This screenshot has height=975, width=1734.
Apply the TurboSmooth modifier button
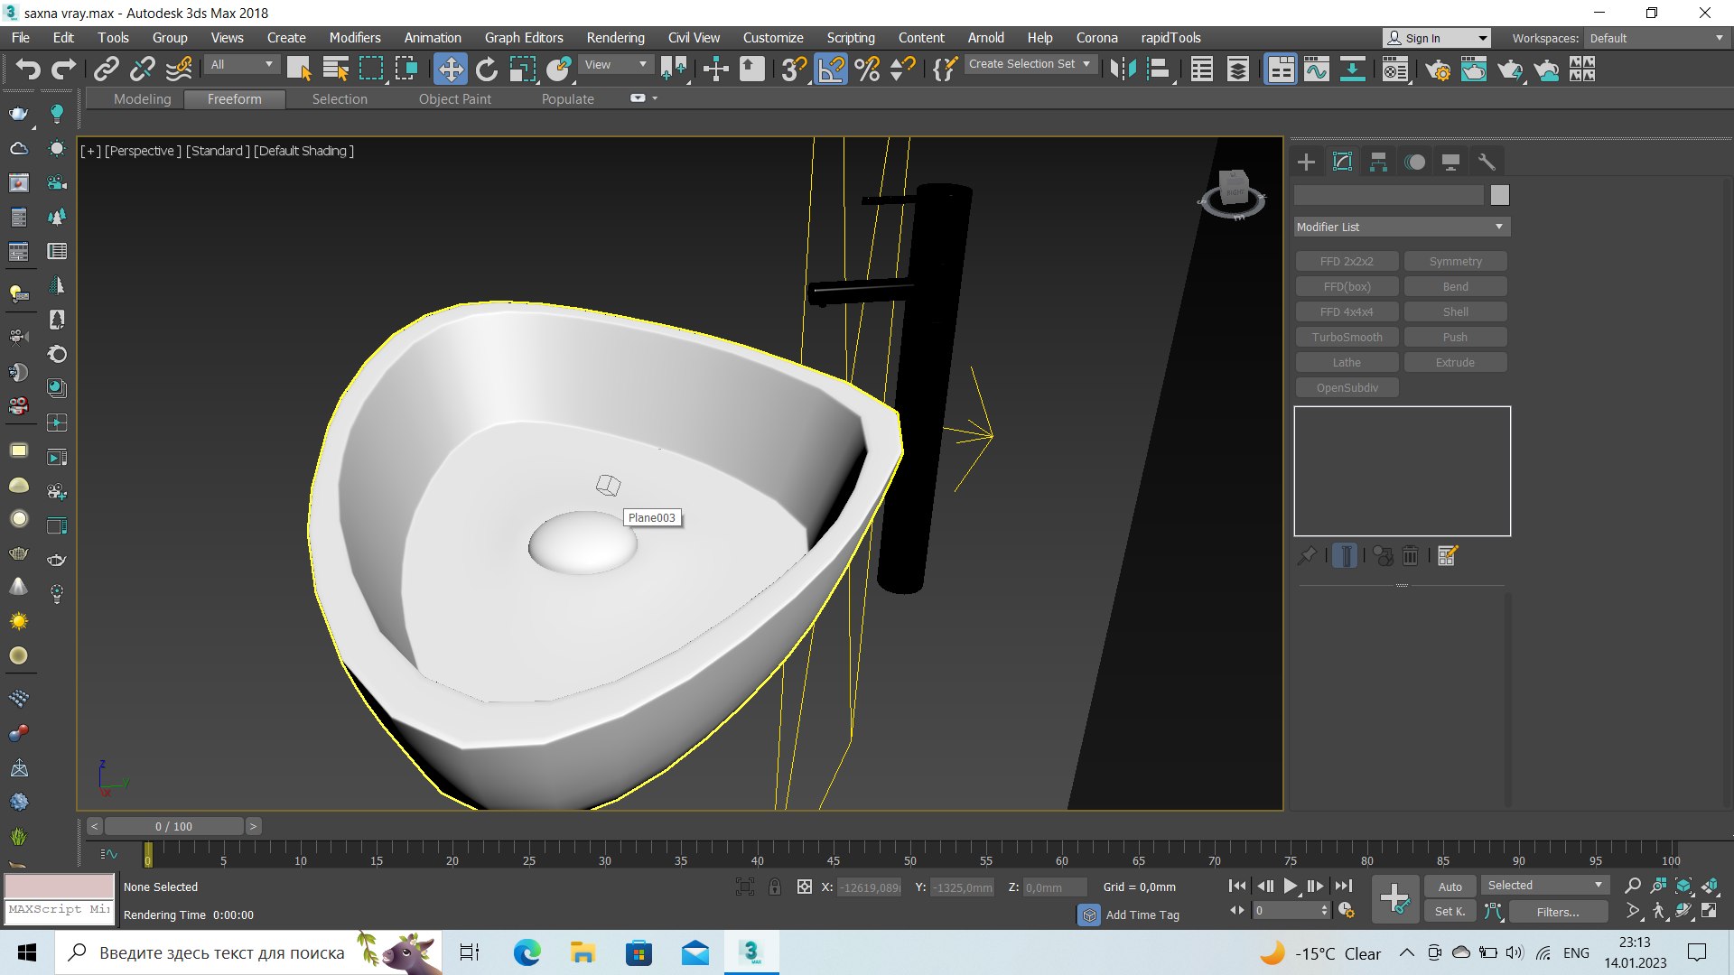1347,337
